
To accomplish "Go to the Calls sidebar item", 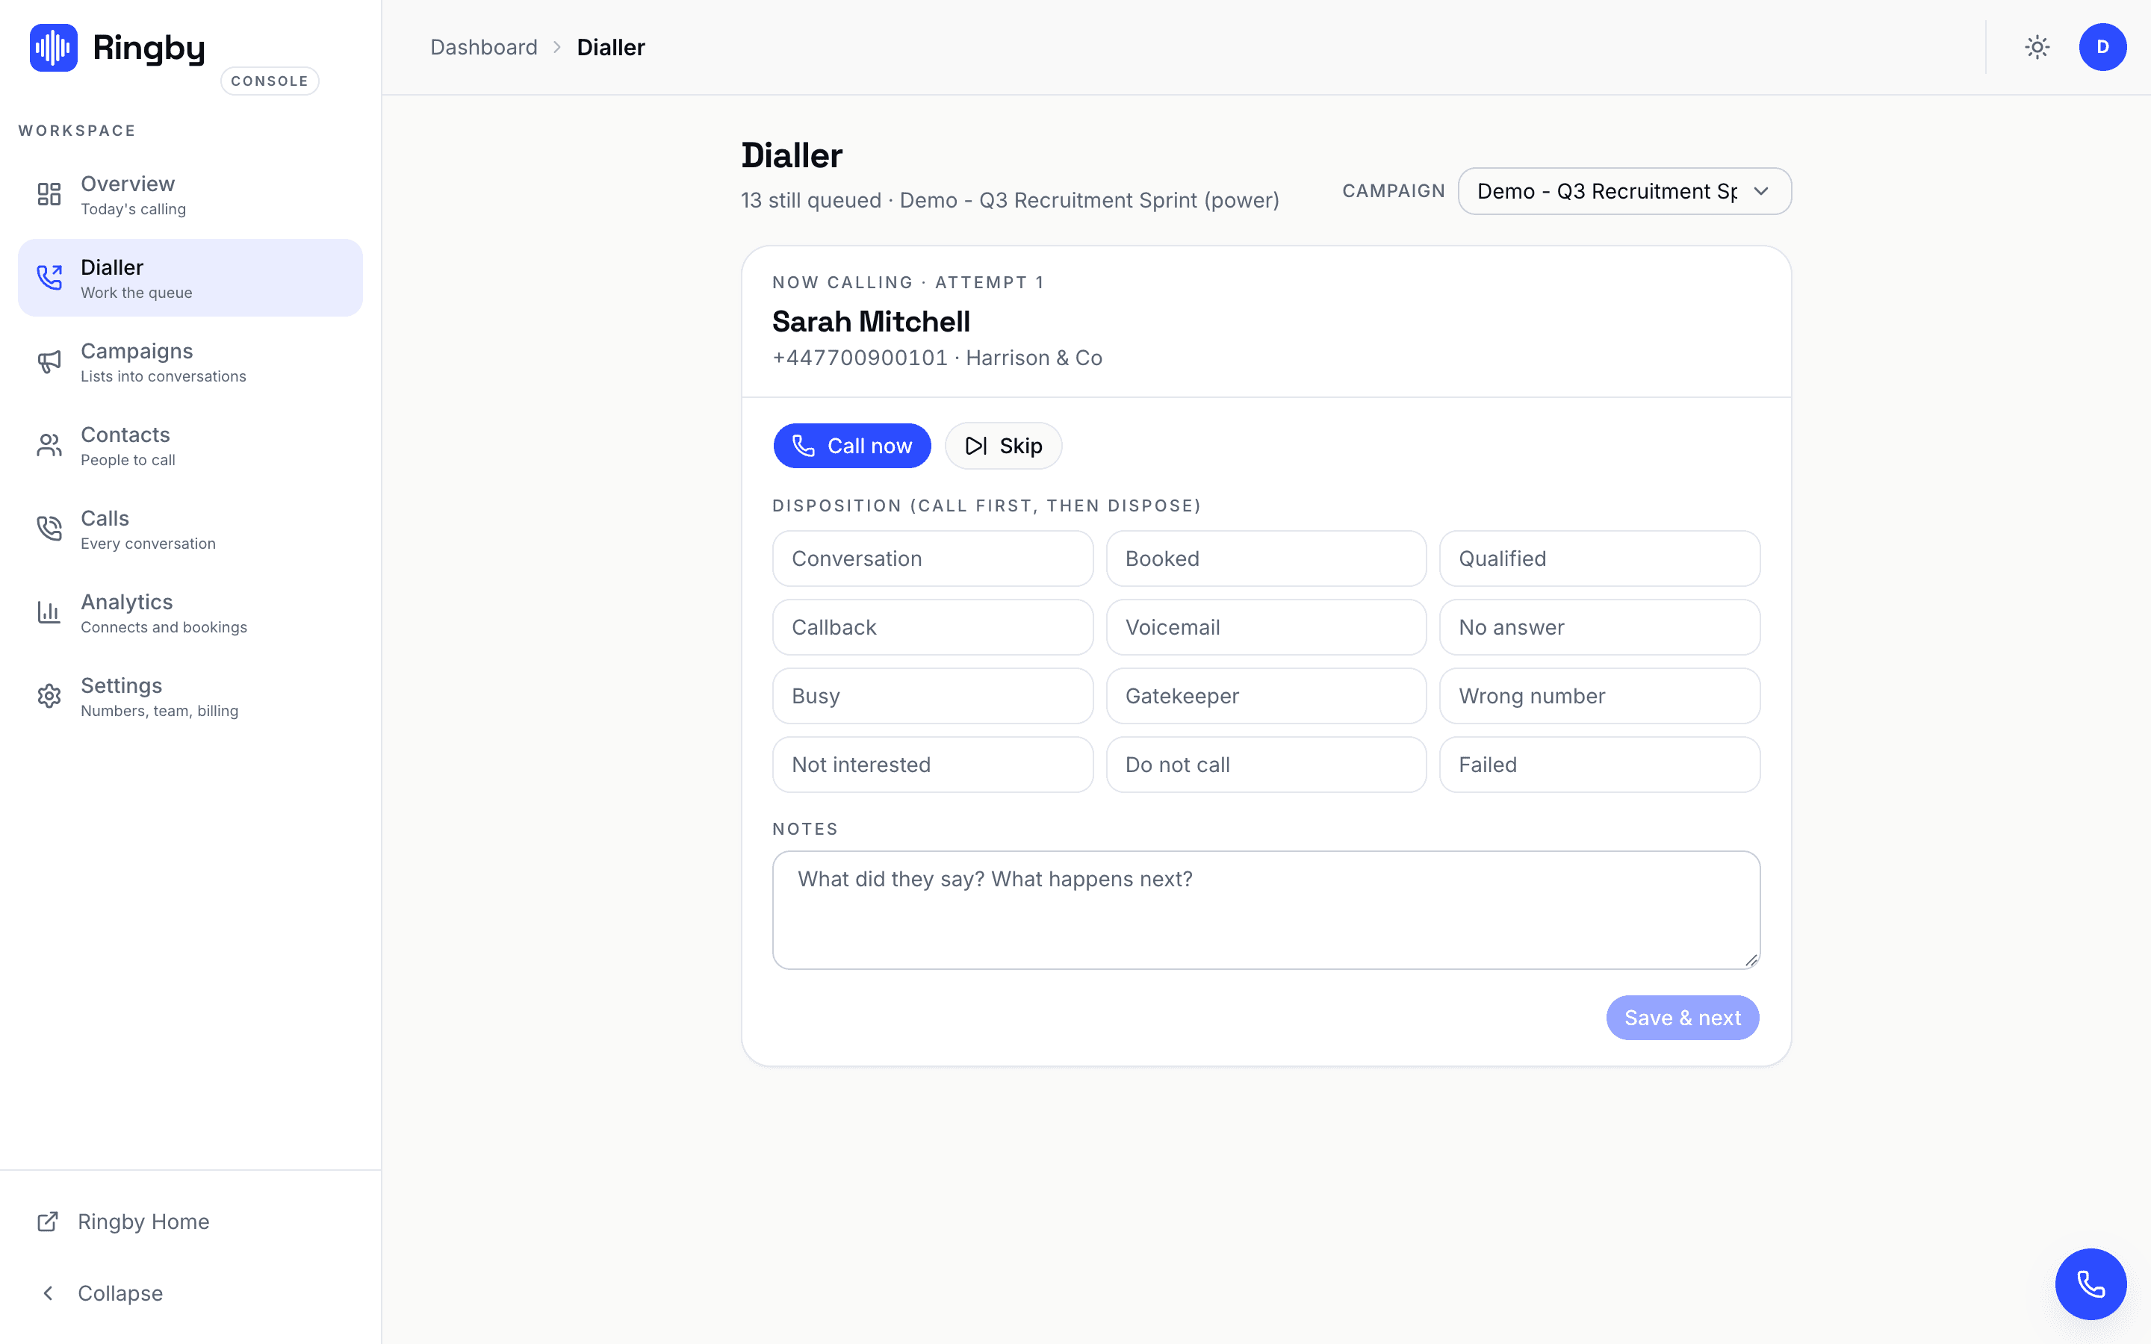I will (x=190, y=528).
